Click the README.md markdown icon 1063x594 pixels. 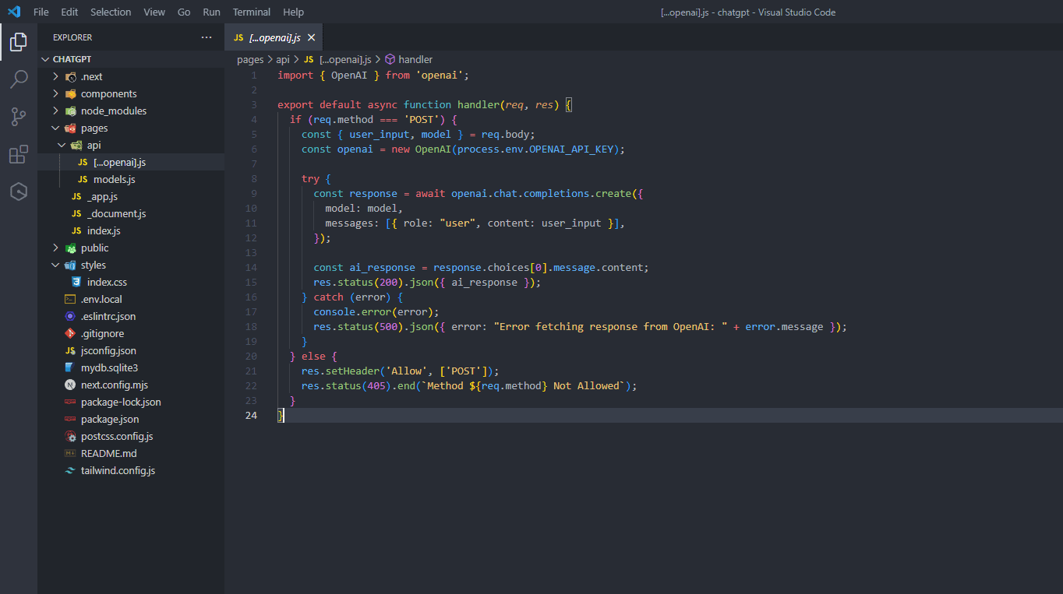[x=70, y=453]
